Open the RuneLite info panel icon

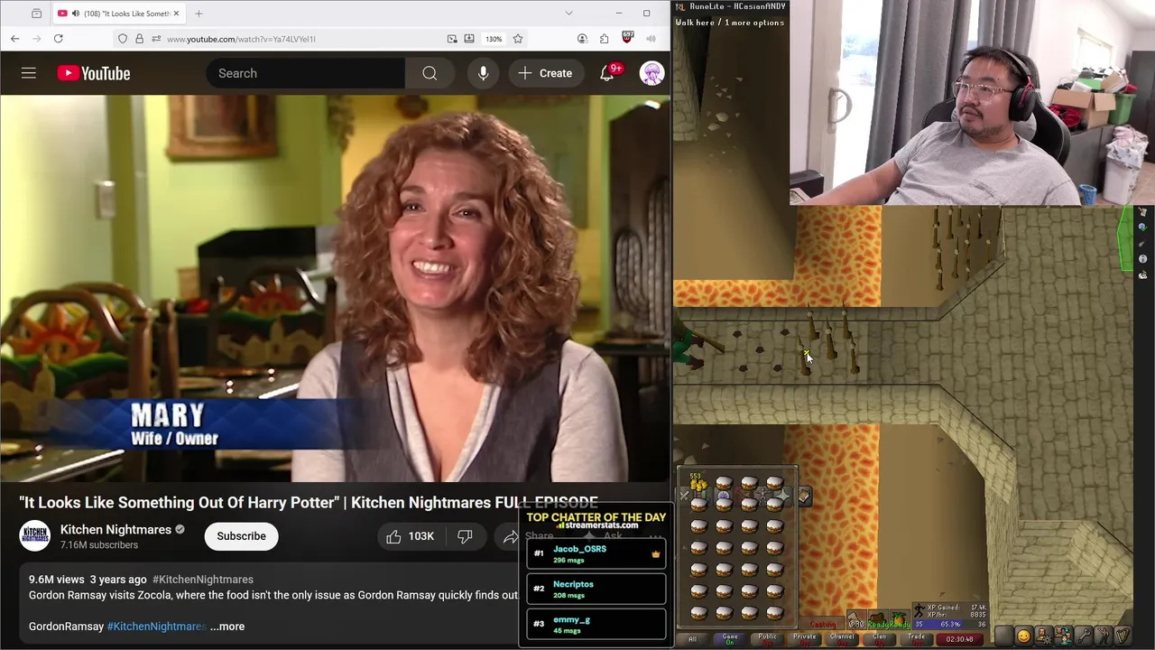(x=1142, y=259)
